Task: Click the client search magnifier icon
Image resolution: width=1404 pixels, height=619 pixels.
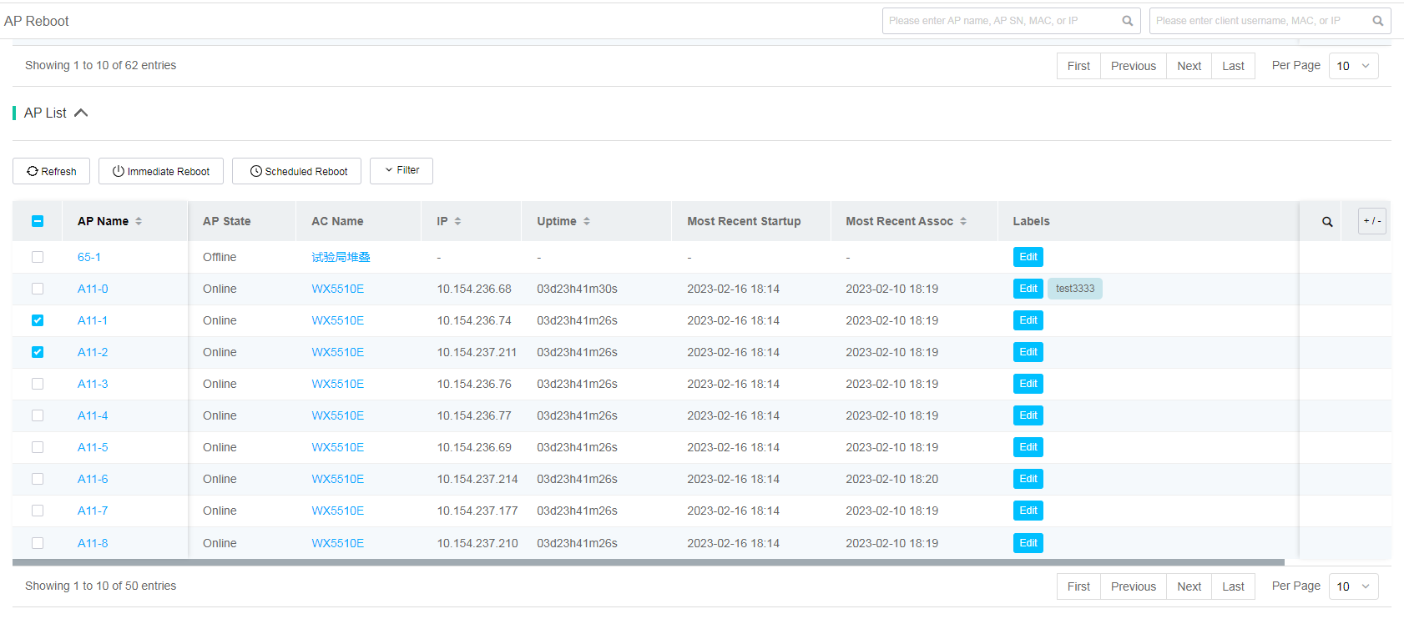Action: point(1377,21)
